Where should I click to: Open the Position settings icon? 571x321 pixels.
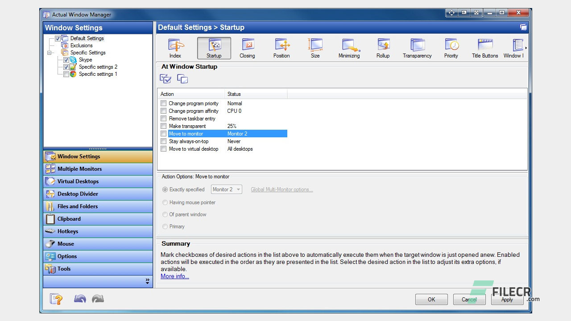[281, 48]
